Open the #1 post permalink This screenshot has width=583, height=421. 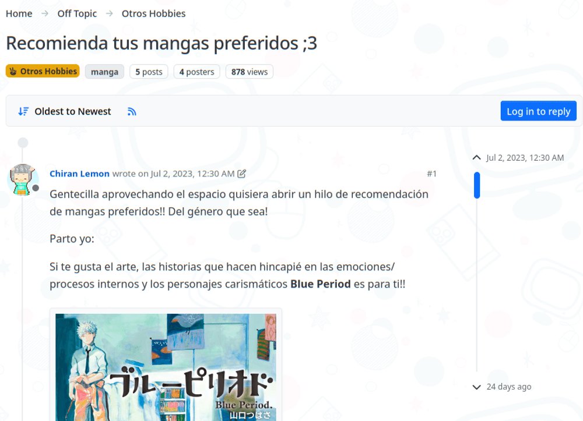(x=431, y=174)
